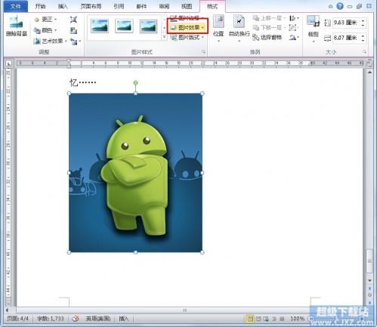Apply the first picture style thumbnail
The image size is (377, 327).
(x=100, y=26)
